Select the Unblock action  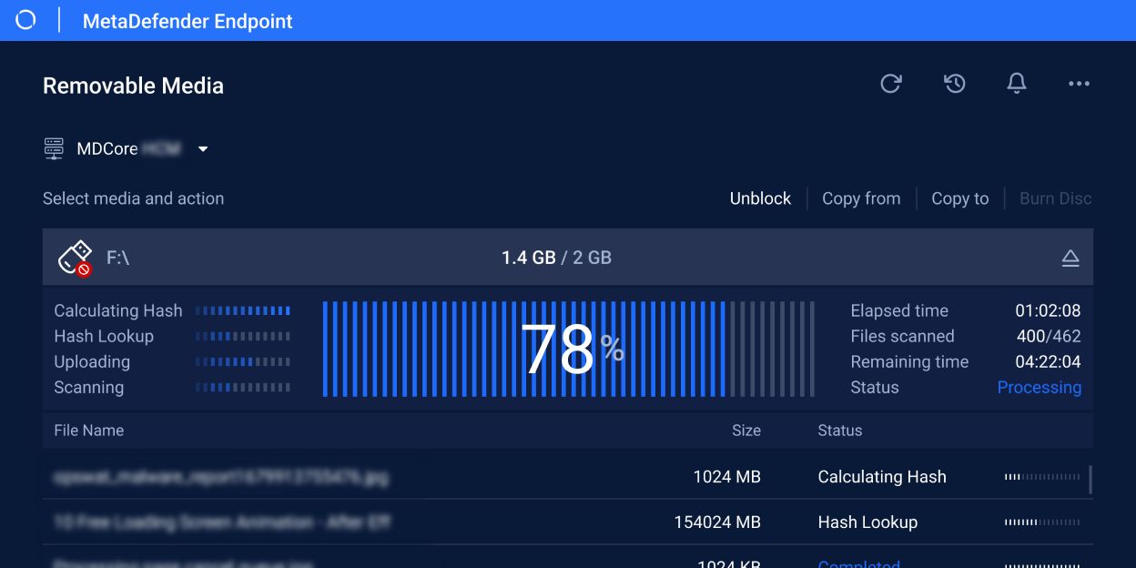tap(760, 198)
